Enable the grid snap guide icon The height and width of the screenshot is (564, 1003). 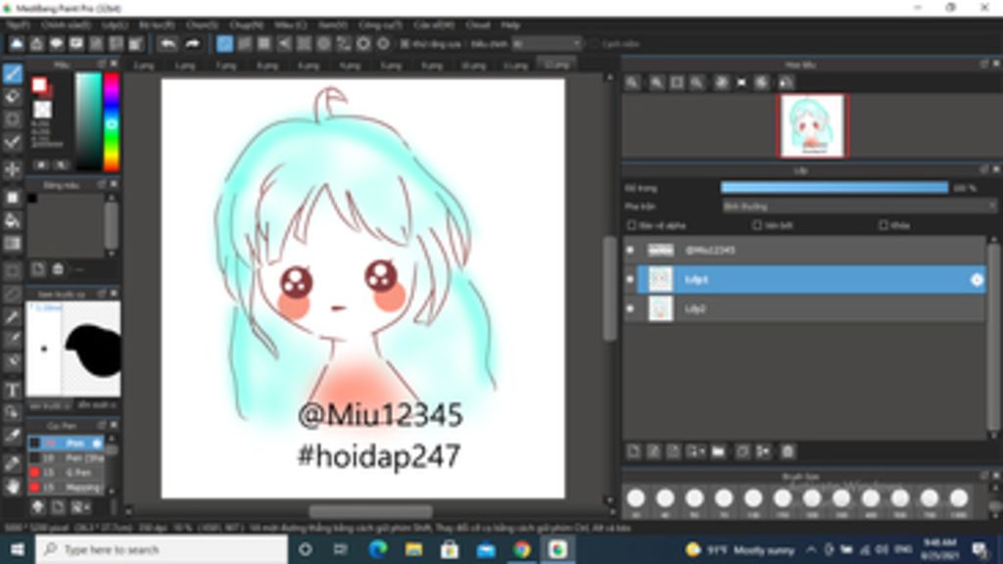pos(264,44)
